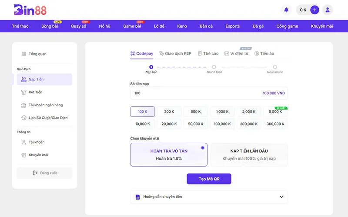Click the Đăng xuất logout button
The height and width of the screenshot is (217, 348).
44,173
